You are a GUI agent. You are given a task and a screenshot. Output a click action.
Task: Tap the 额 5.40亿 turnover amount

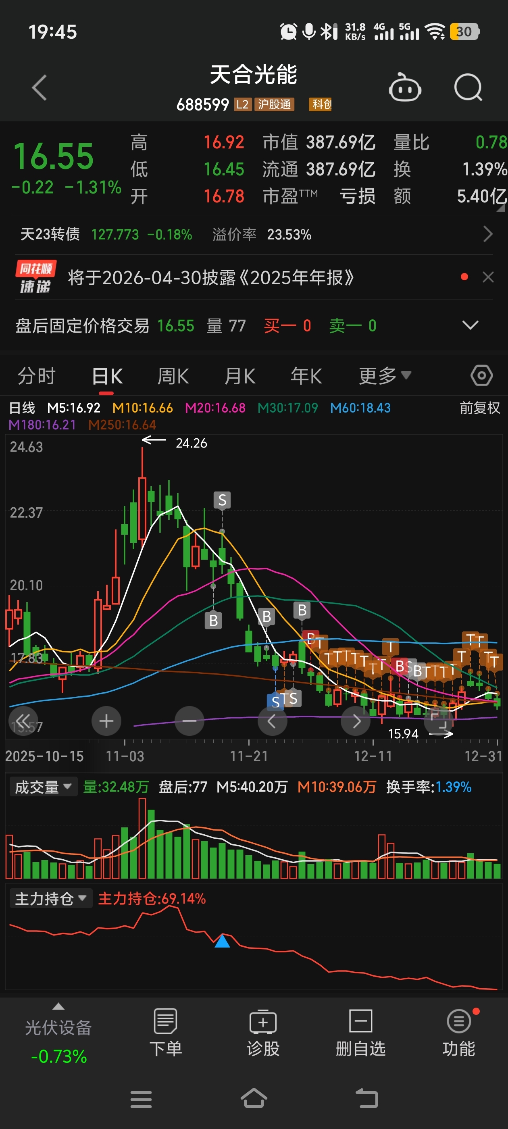pos(450,196)
